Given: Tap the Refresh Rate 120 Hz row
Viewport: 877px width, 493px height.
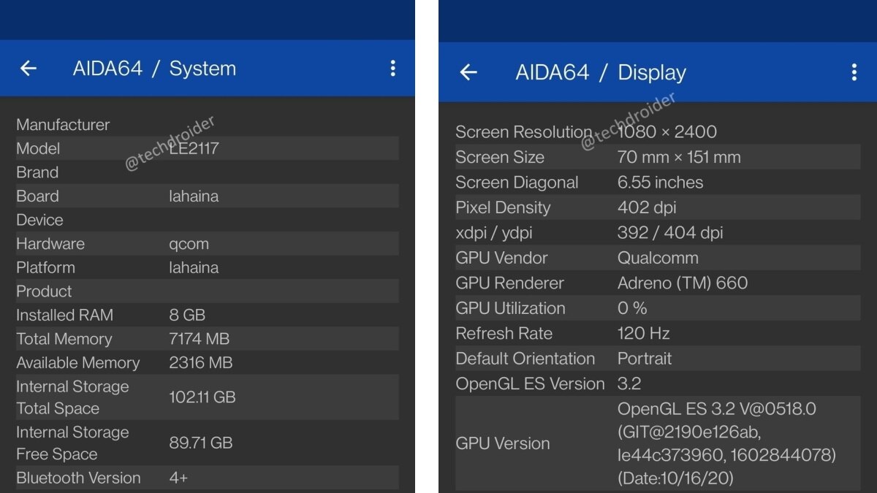Looking at the screenshot, I should pos(657,334).
